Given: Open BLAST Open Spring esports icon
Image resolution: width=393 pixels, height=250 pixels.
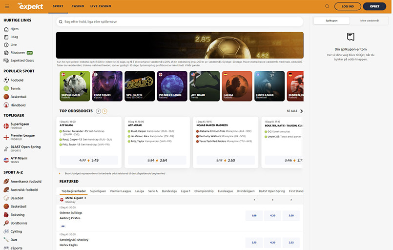Looking at the screenshot, I should click(6, 149).
